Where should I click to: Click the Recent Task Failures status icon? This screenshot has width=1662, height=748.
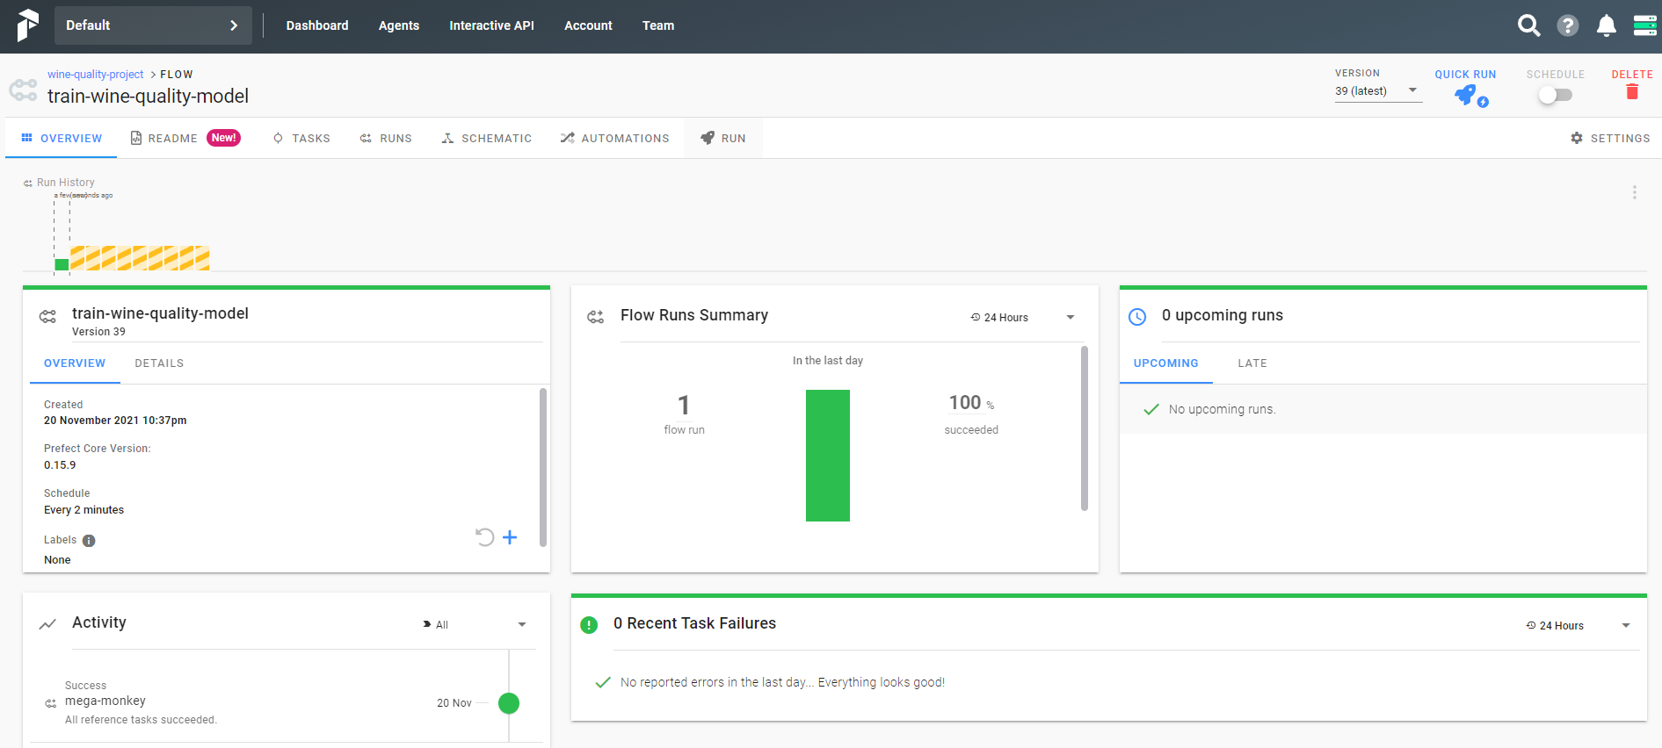(589, 625)
